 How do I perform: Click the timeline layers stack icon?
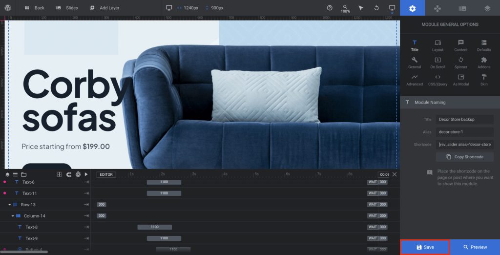click(x=7, y=174)
